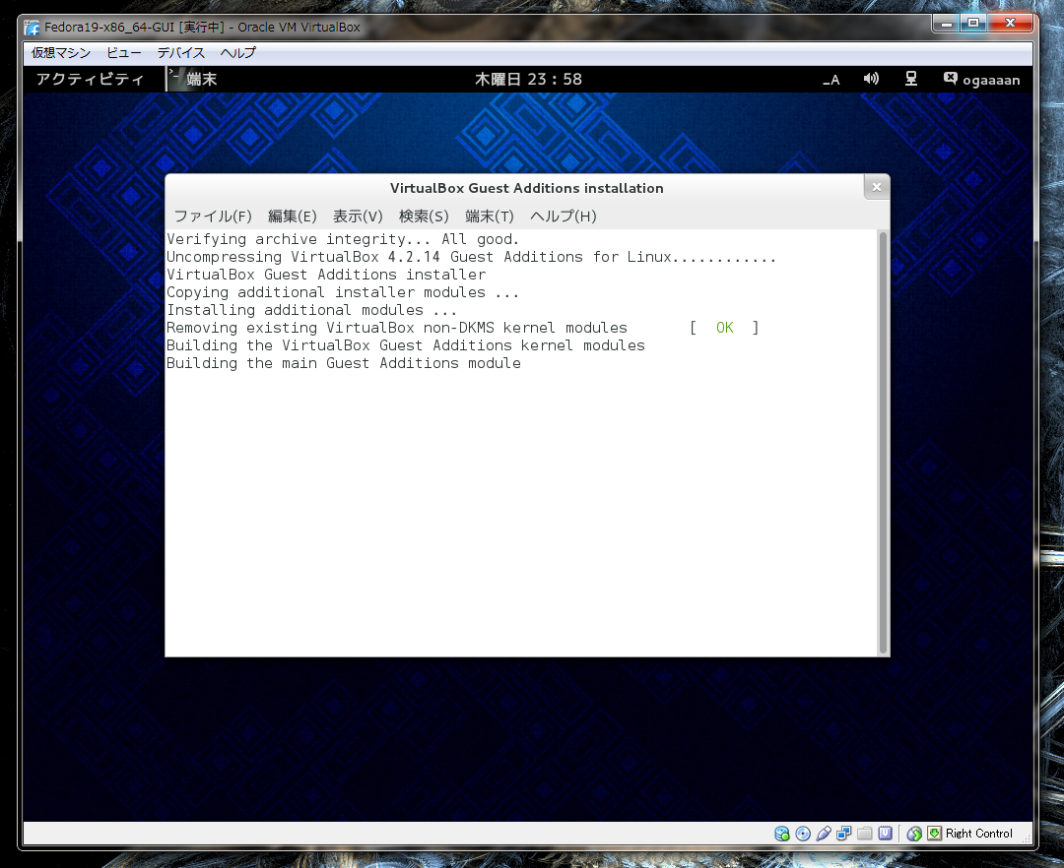Screen dimensions: 1064x868
Task: Click 'Uncompressing VirtualBox 4.2.14 Guest Additions' line
Action: click(472, 257)
